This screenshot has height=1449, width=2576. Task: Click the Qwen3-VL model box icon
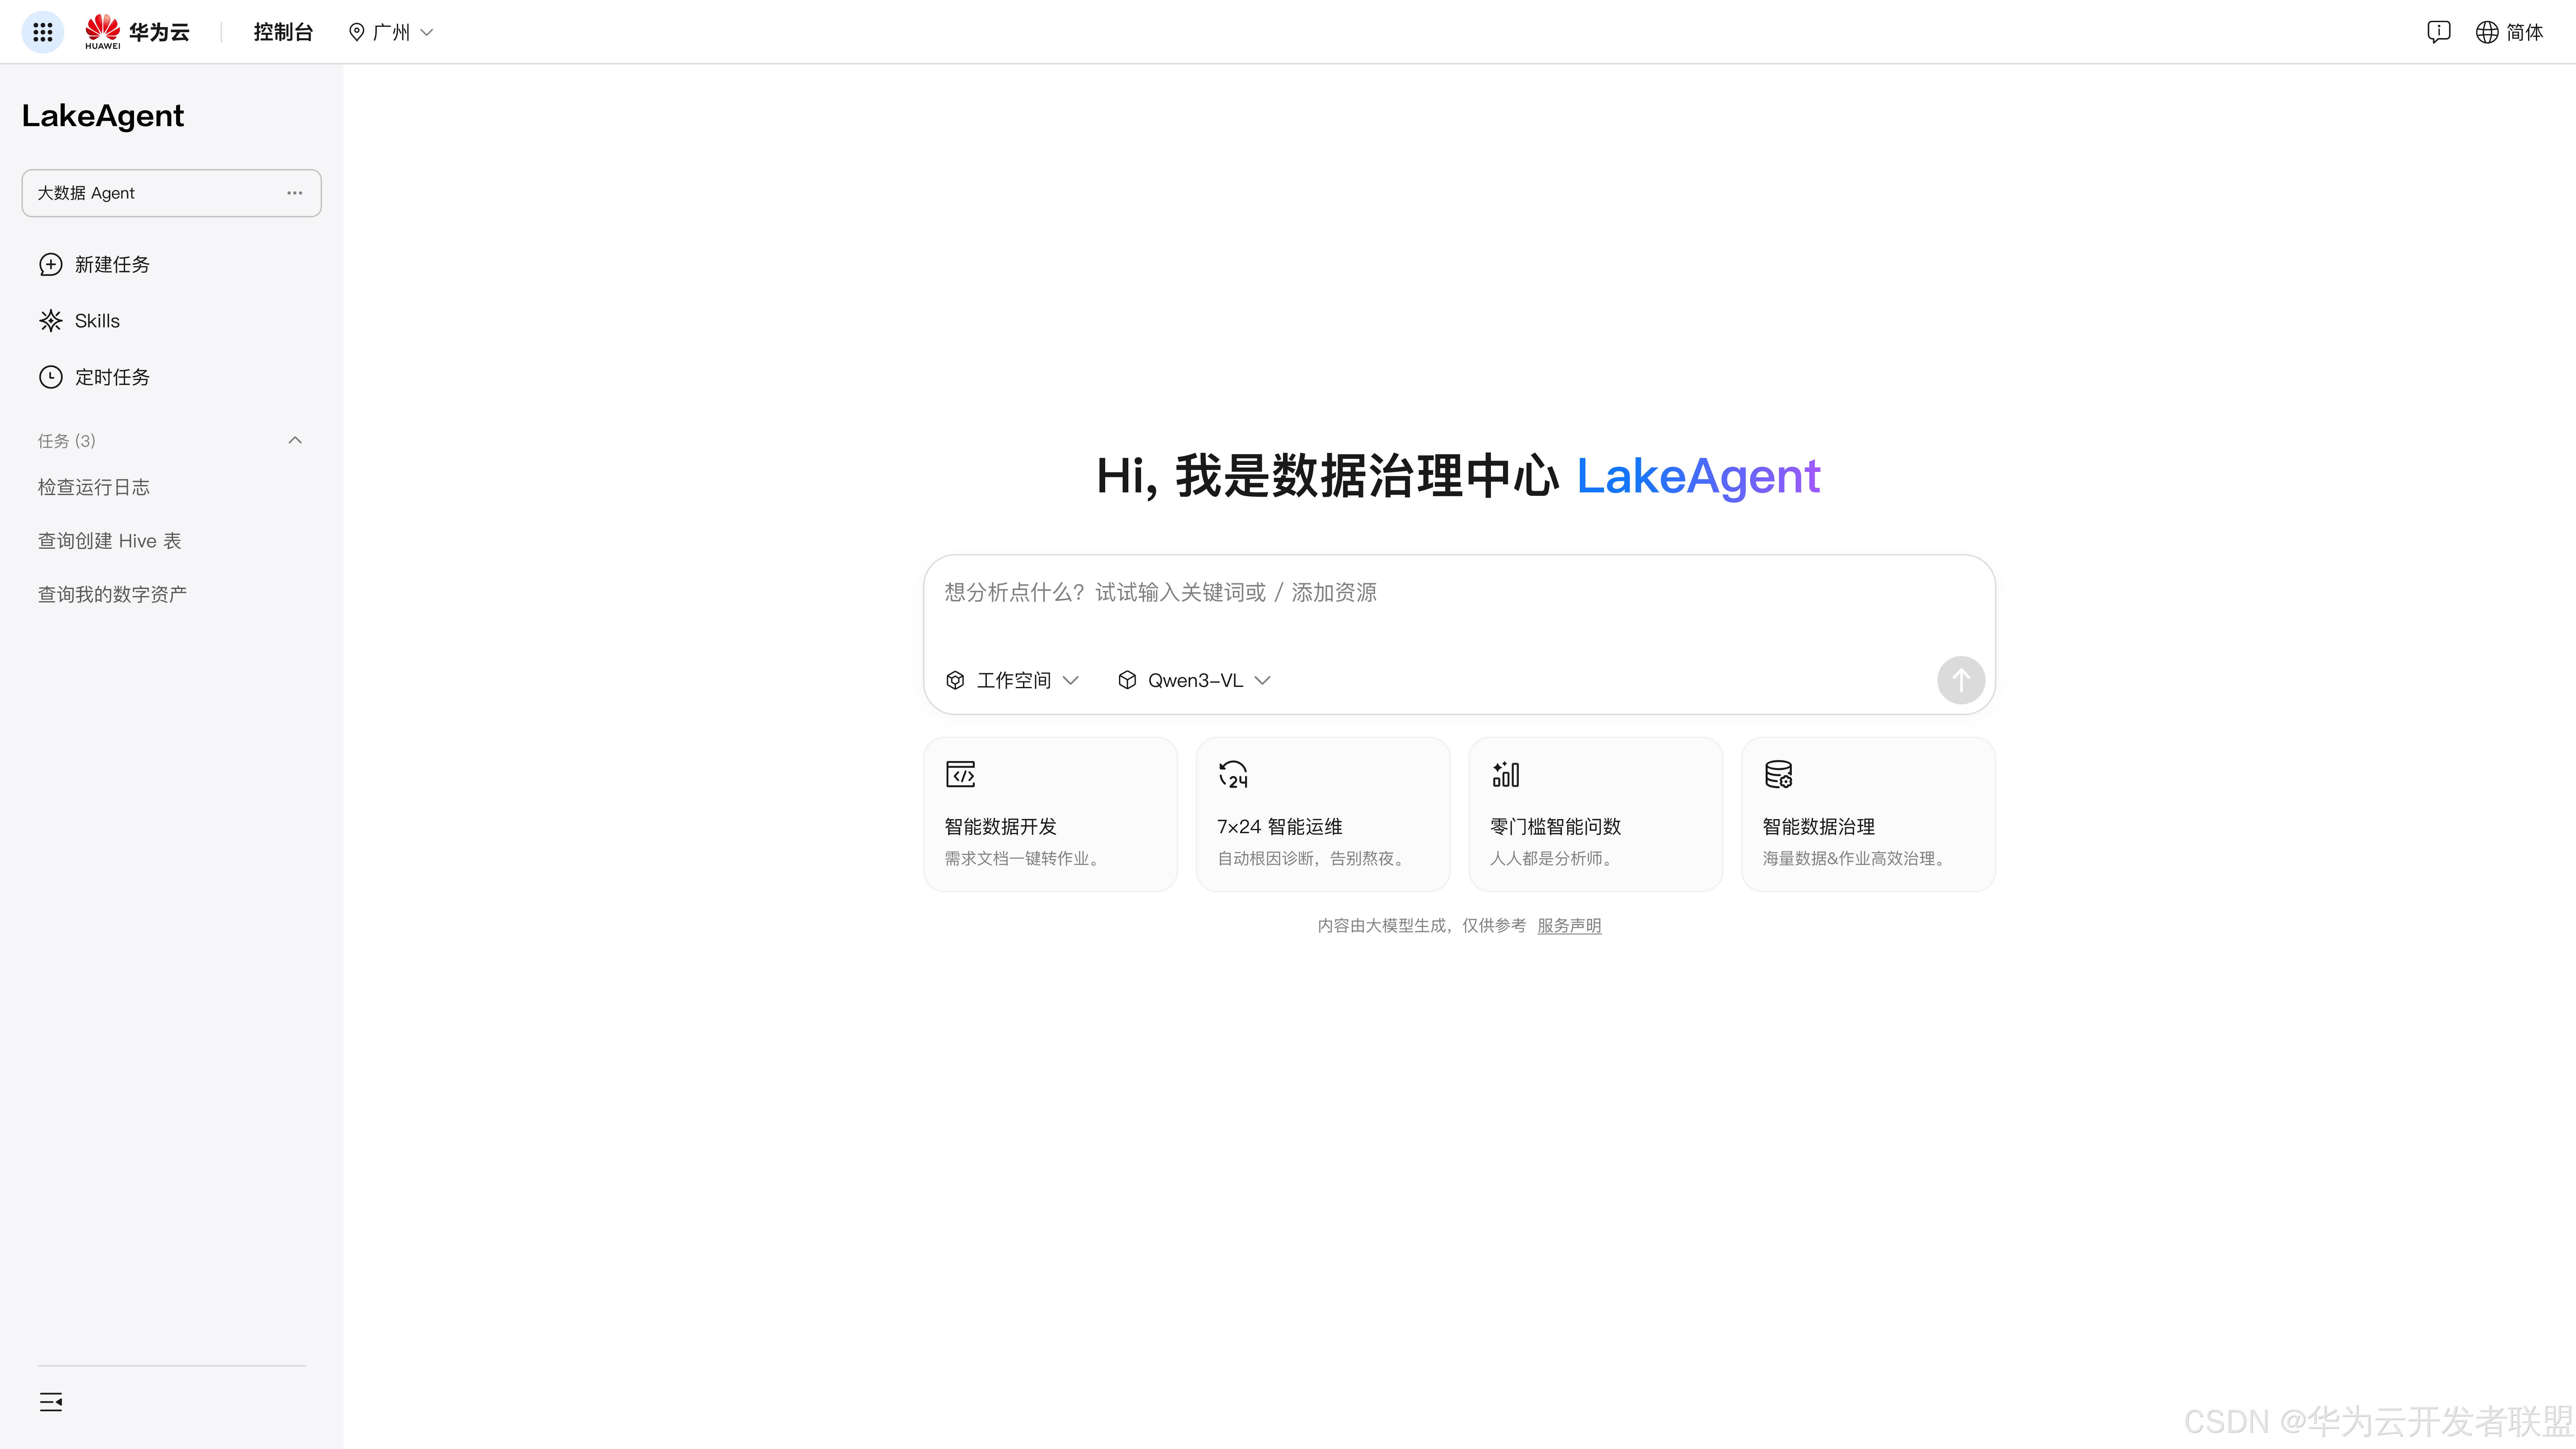click(x=1127, y=680)
